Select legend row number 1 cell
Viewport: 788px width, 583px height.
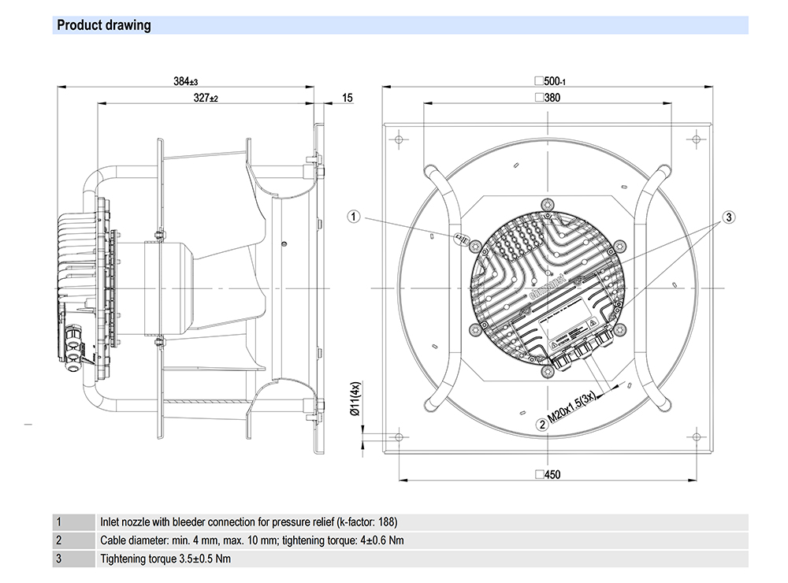[x=58, y=522]
